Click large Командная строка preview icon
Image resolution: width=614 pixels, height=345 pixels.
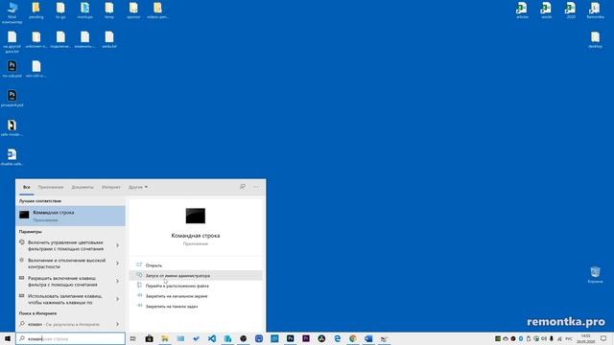(196, 216)
